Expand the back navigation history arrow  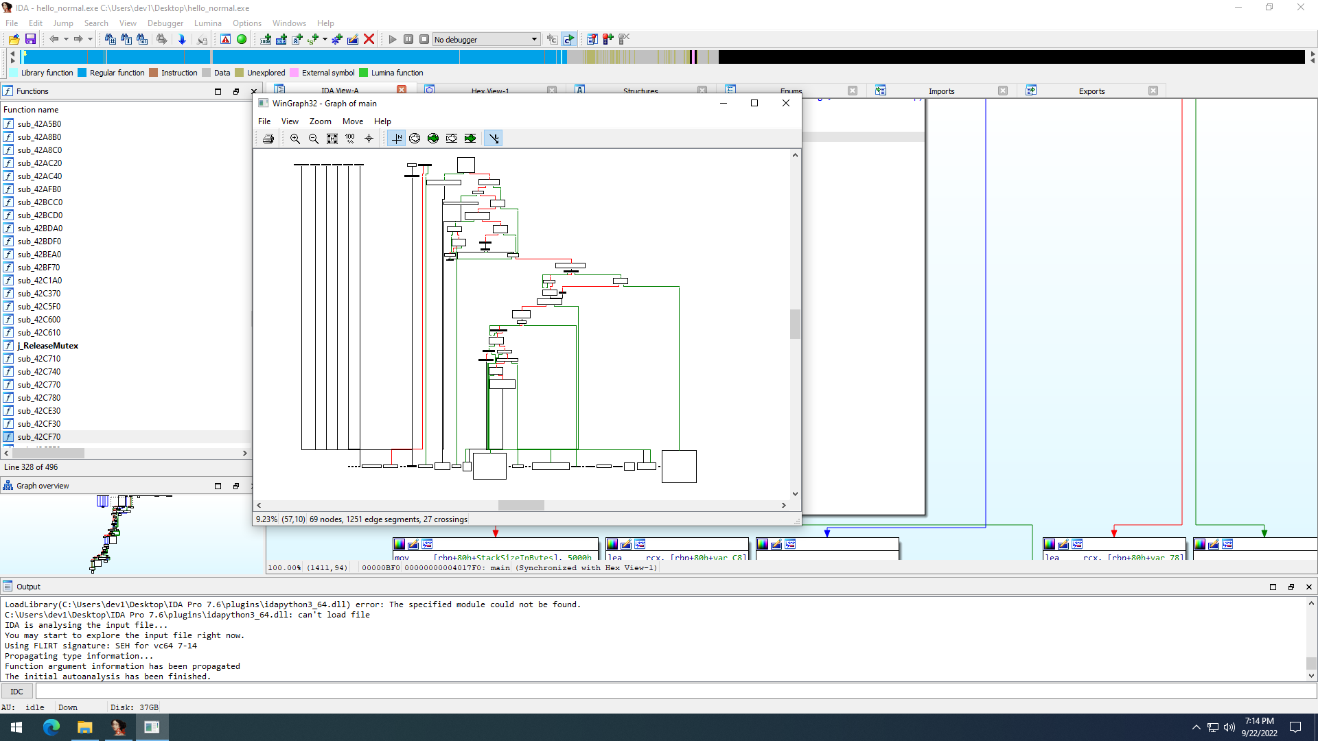tap(66, 39)
